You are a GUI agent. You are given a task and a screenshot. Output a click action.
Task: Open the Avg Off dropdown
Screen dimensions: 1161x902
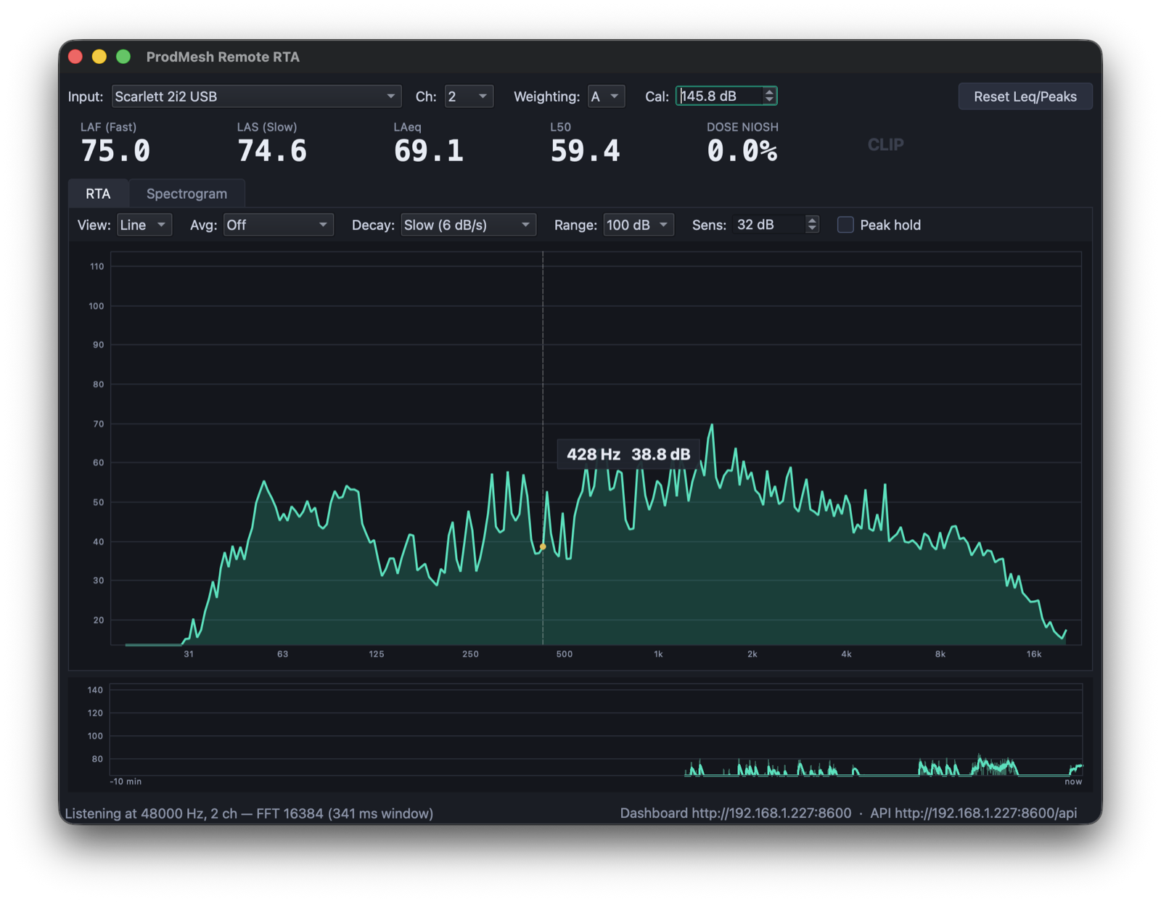click(x=278, y=225)
